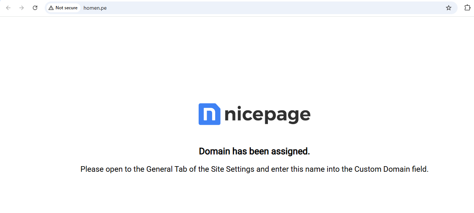
Task: Go forward to the next page
Action: click(x=22, y=8)
